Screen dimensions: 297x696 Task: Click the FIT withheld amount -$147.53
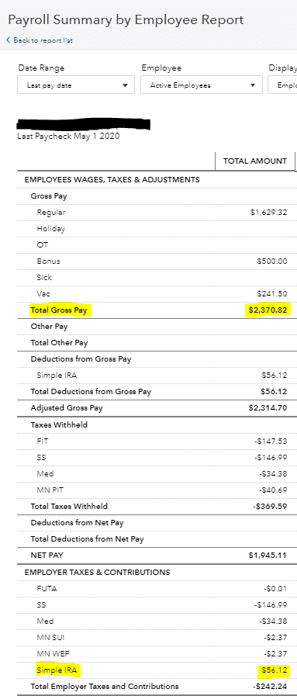pyautogui.click(x=271, y=441)
